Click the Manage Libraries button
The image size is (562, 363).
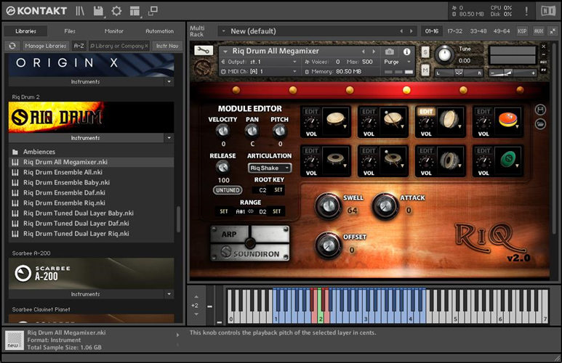tap(45, 46)
